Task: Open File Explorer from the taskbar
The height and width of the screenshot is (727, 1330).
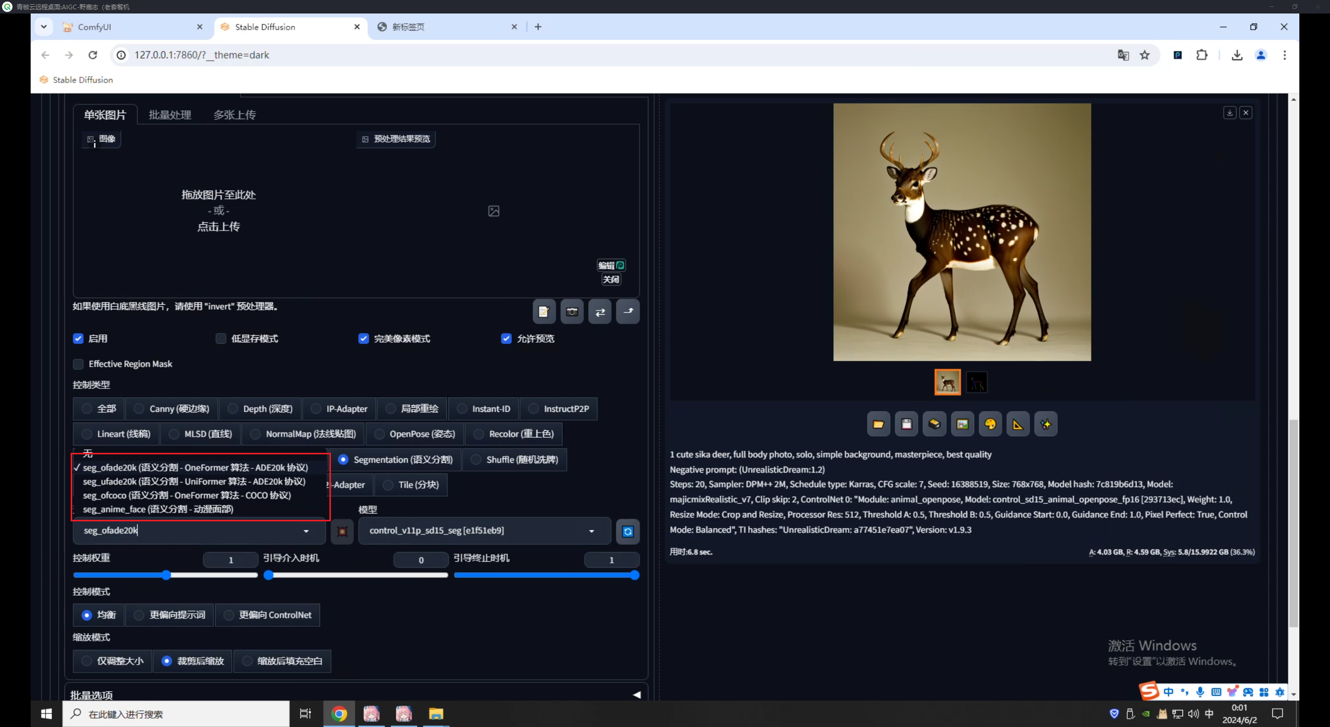Action: click(436, 714)
